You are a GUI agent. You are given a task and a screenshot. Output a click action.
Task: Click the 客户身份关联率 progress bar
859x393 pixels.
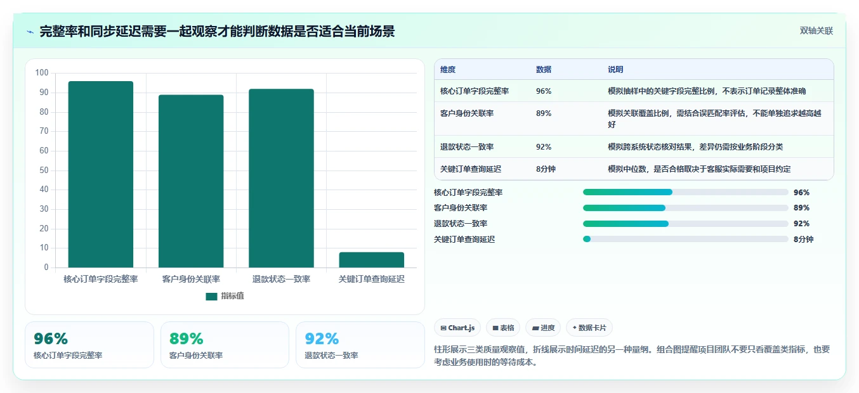(x=685, y=208)
